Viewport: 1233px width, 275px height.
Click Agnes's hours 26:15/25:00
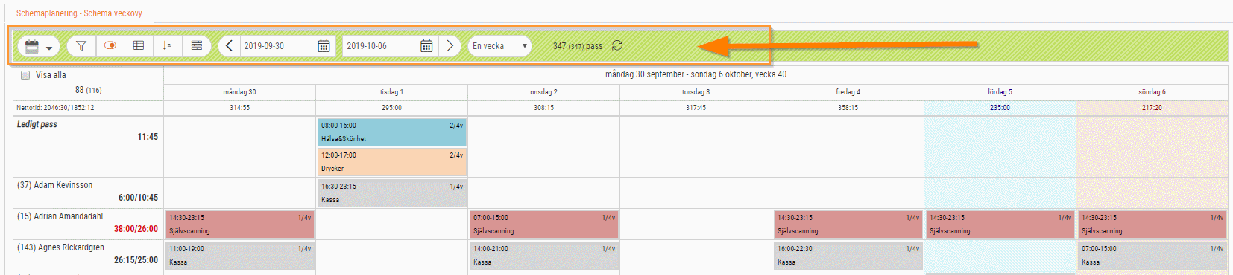tap(136, 260)
